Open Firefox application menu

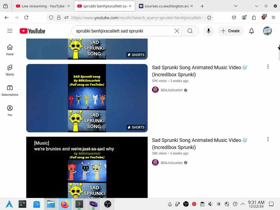[x=273, y=17]
